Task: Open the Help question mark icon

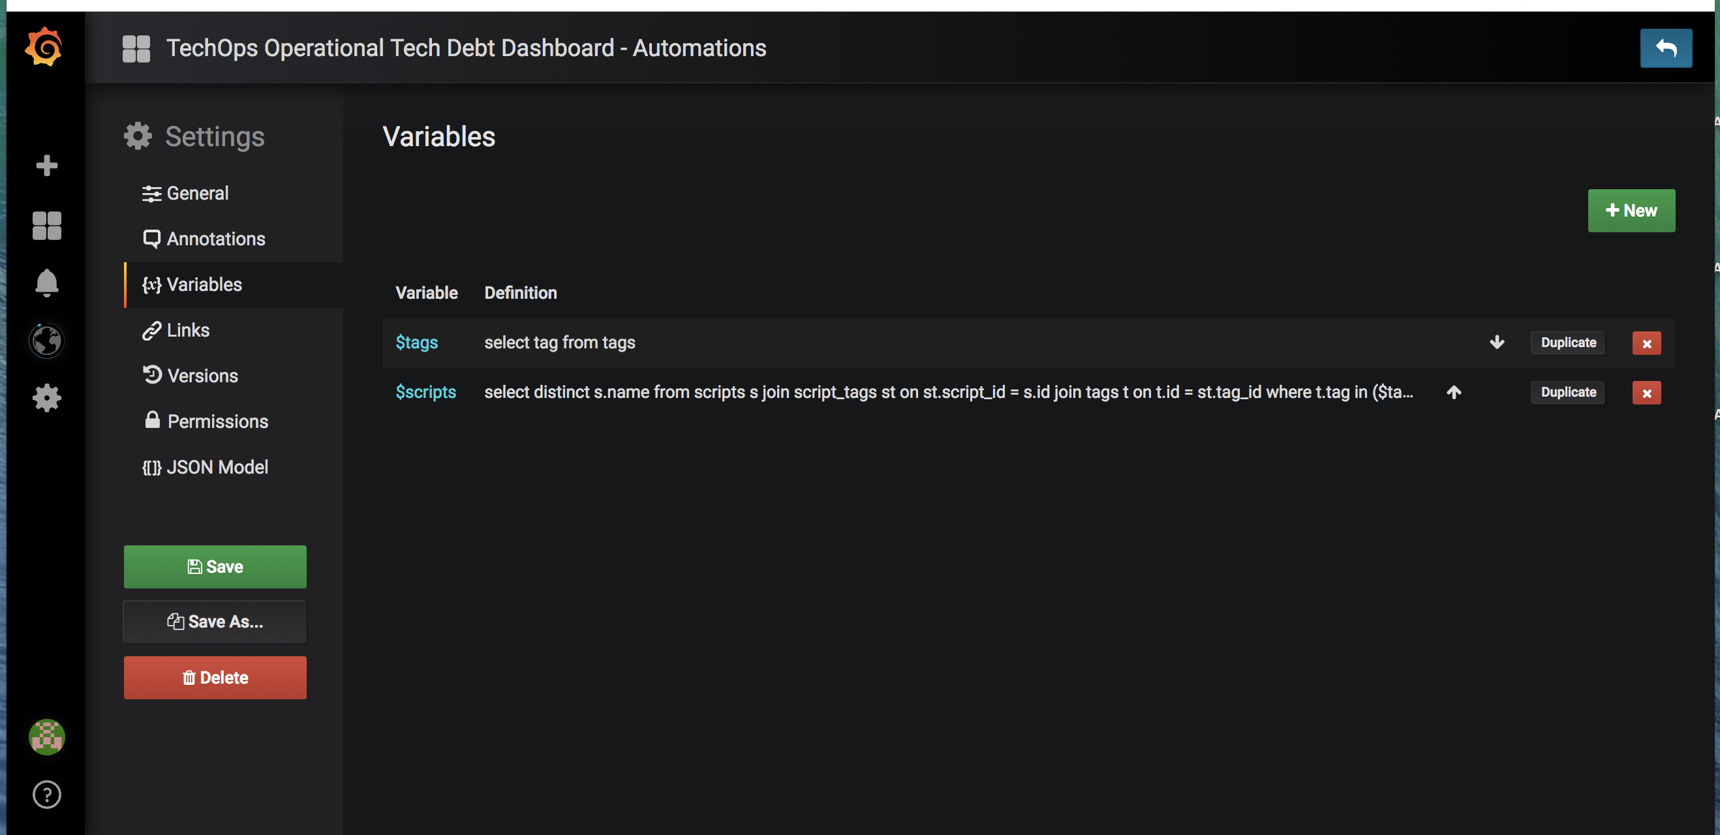Action: pyautogui.click(x=47, y=795)
